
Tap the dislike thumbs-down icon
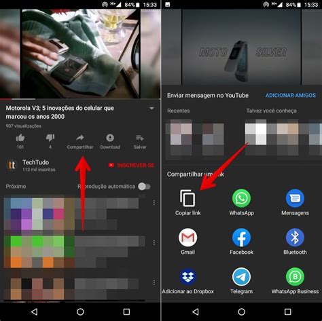(50, 138)
